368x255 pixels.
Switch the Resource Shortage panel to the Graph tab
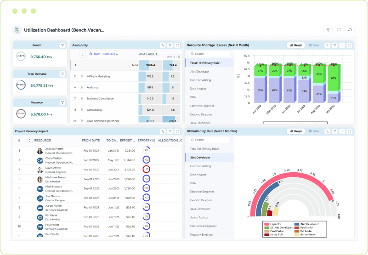pos(296,45)
